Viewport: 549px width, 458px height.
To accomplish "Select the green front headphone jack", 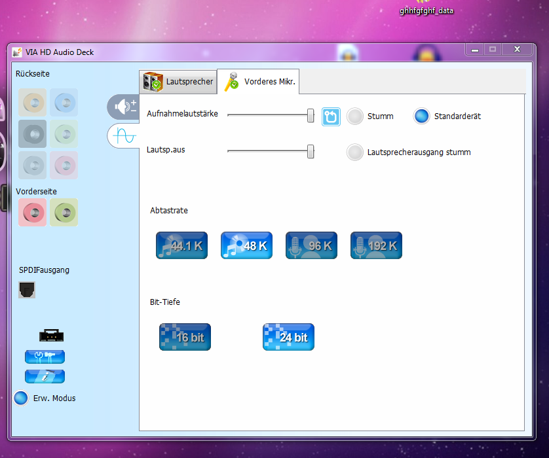I will [x=64, y=213].
